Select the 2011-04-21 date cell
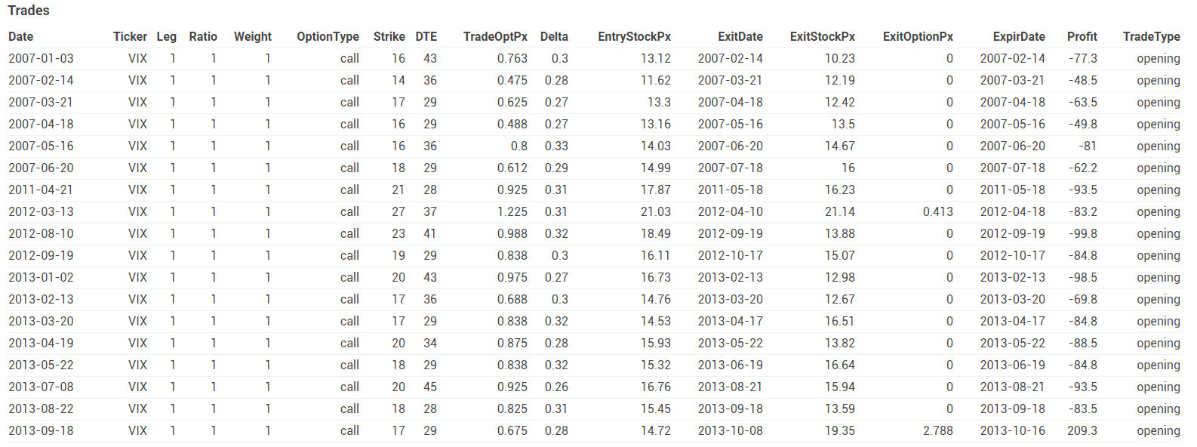 41,190
